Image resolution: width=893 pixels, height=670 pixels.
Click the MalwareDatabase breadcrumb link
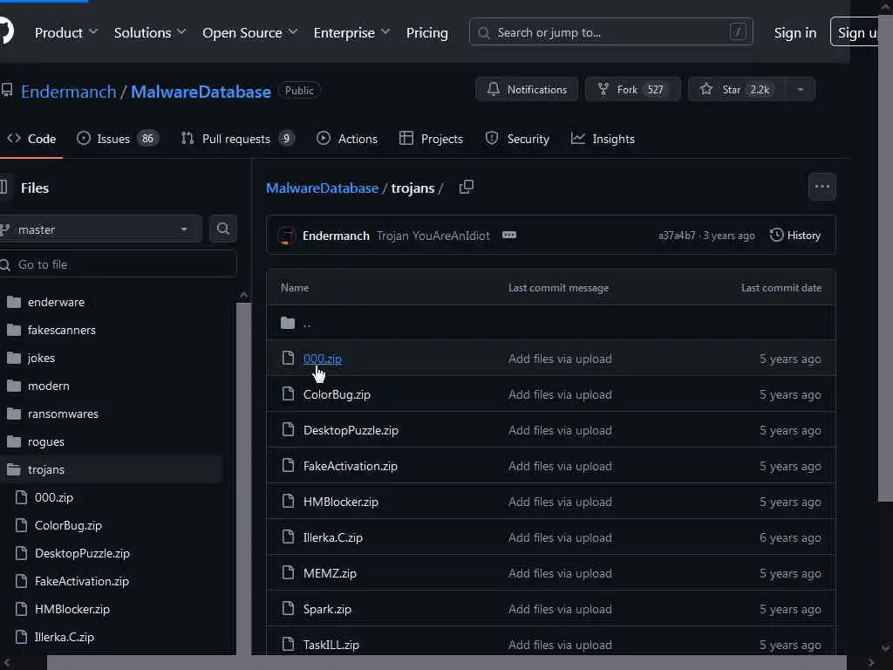tap(322, 188)
